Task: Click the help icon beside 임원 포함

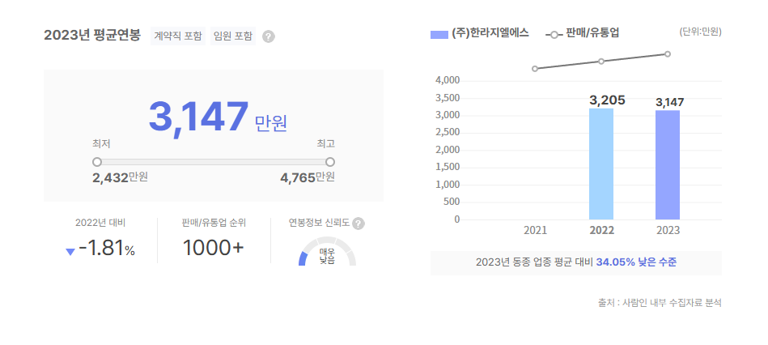Action: click(269, 36)
